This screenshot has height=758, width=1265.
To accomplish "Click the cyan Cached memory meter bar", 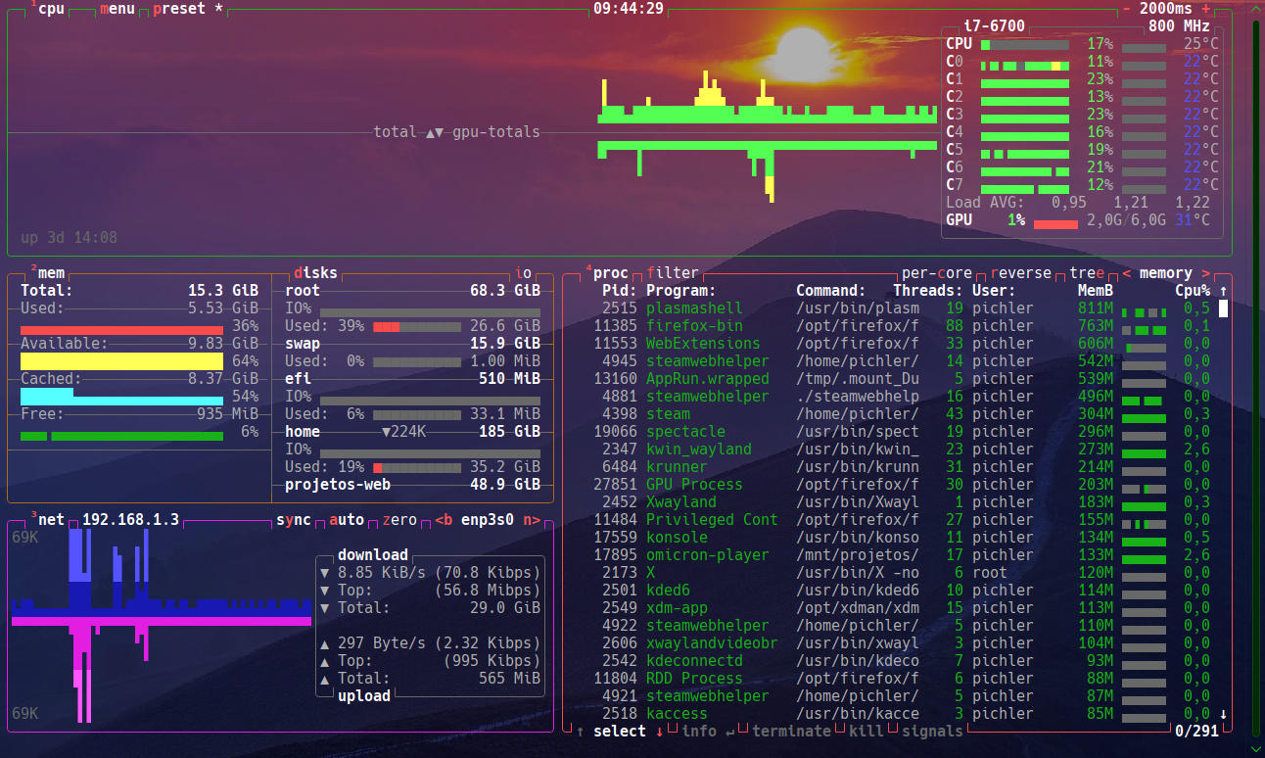I will coord(122,397).
